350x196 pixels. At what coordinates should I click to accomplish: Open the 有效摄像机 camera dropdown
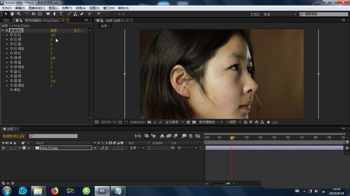point(210,122)
